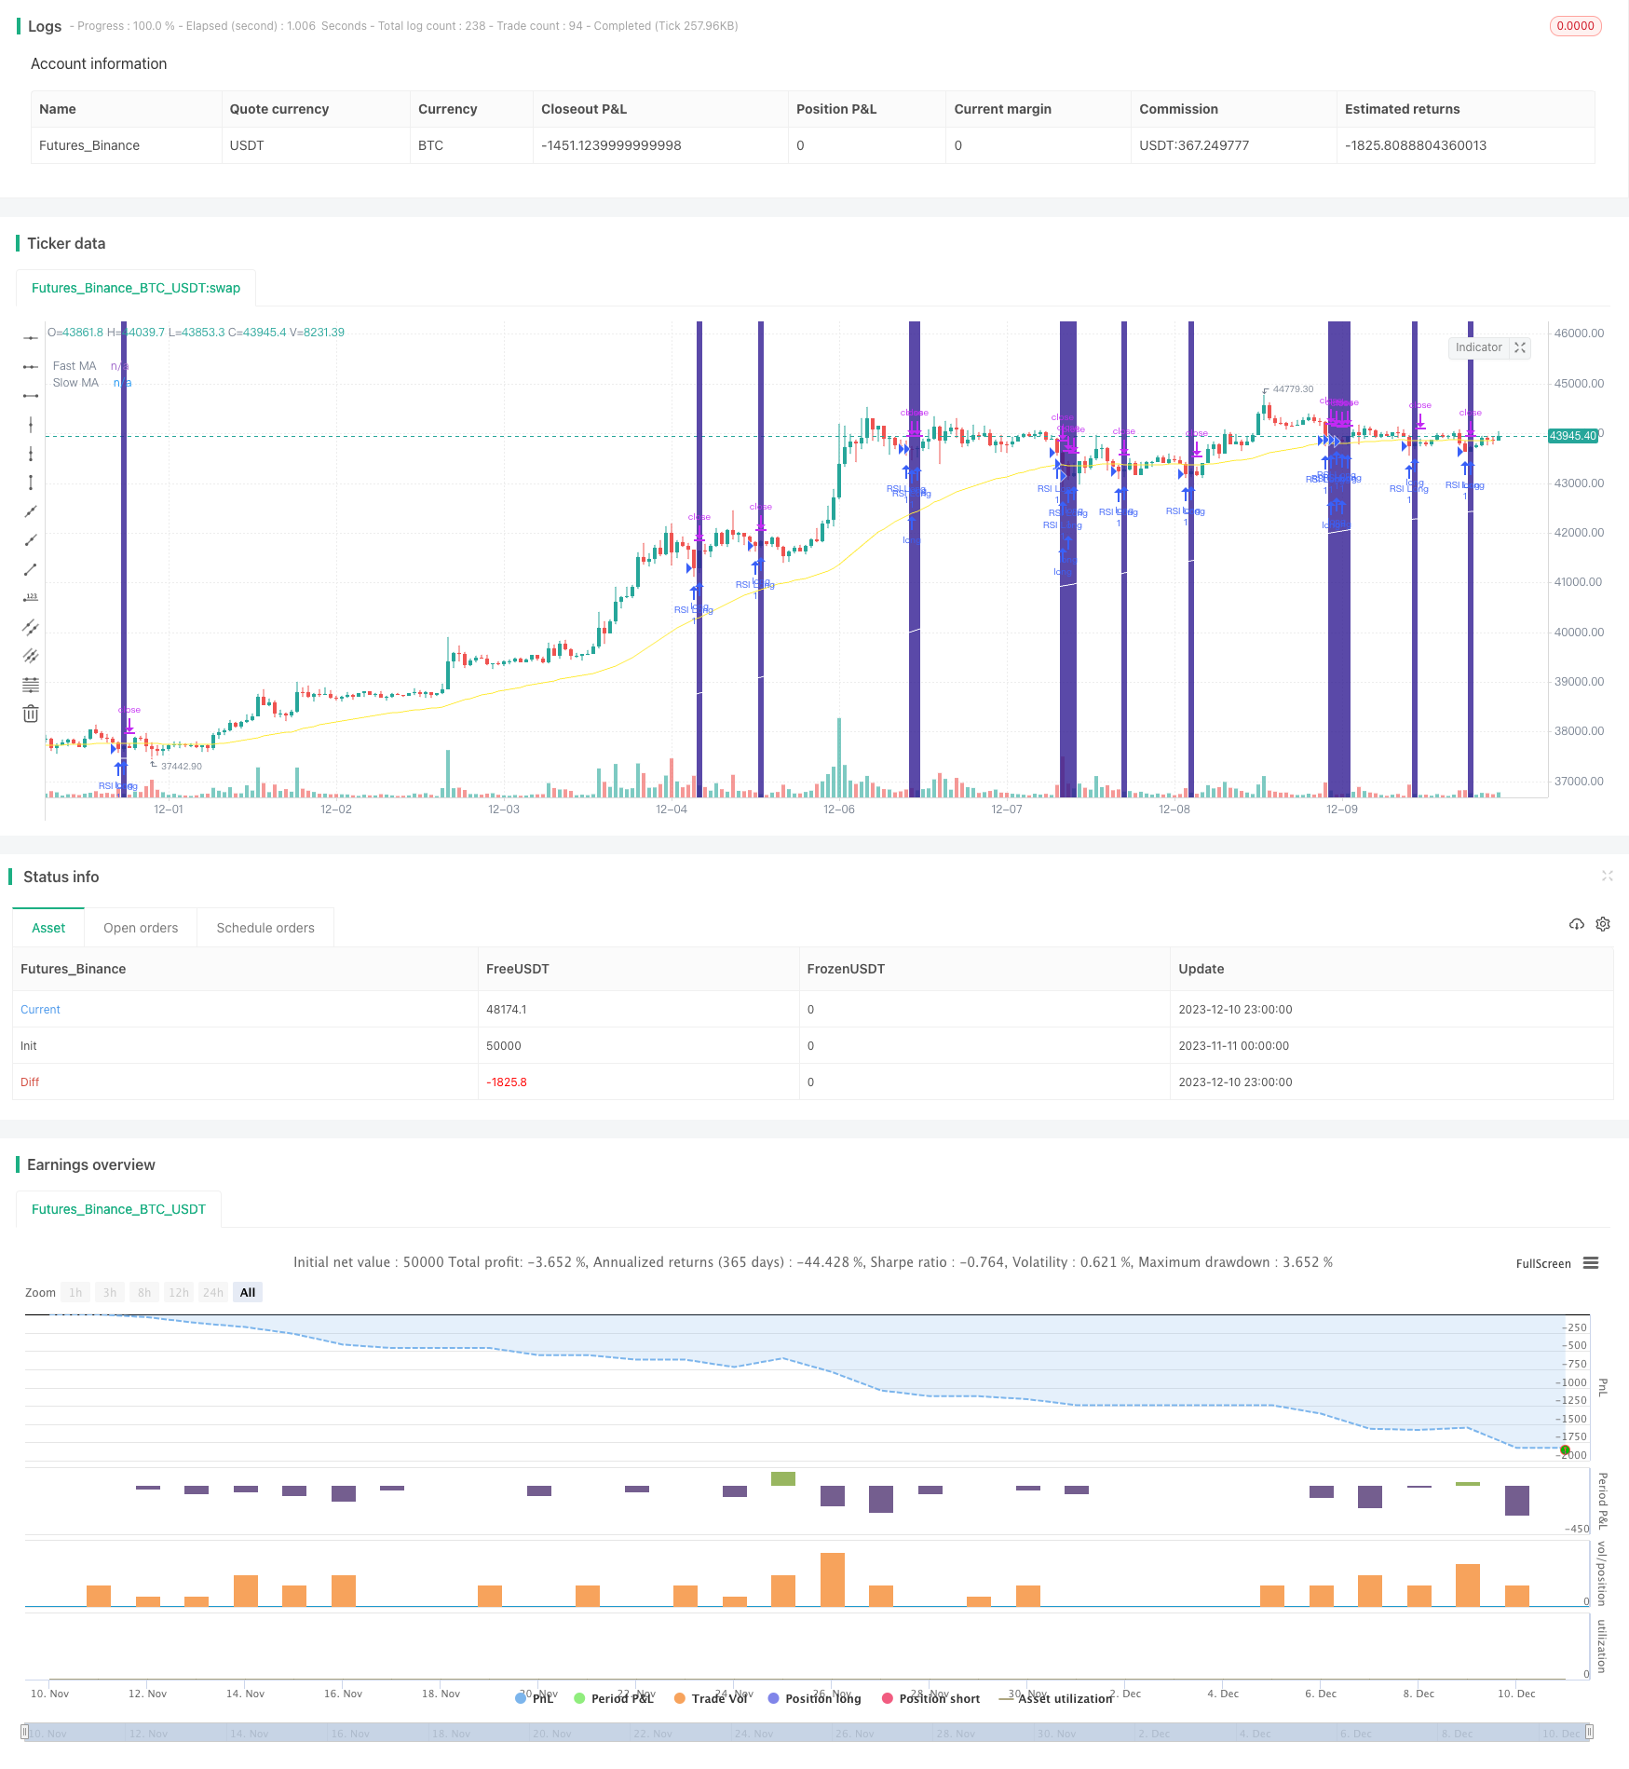Click the Commission value USDT:367.249777

[1194, 145]
